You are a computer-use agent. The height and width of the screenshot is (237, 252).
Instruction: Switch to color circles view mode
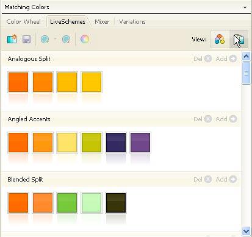[220, 39]
